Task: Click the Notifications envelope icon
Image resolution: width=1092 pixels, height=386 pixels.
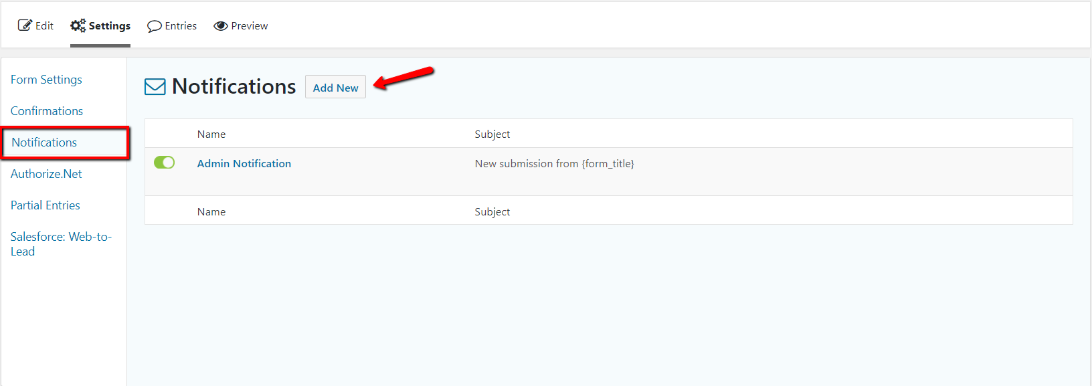Action: pyautogui.click(x=155, y=87)
